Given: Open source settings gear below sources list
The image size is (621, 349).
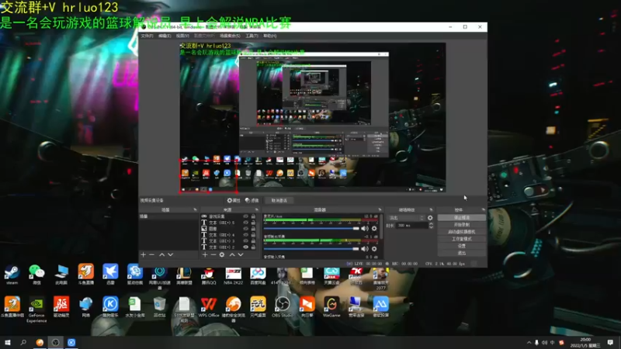Looking at the screenshot, I should click(222, 255).
